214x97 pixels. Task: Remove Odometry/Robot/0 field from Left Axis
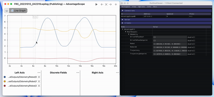pos(39,77)
